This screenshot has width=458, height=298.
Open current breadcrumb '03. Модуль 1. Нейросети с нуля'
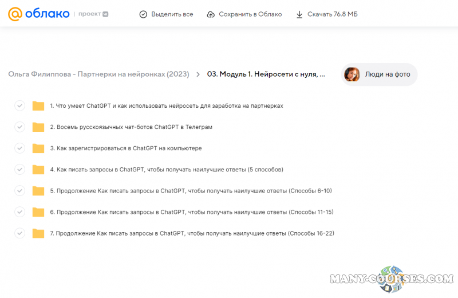266,74
